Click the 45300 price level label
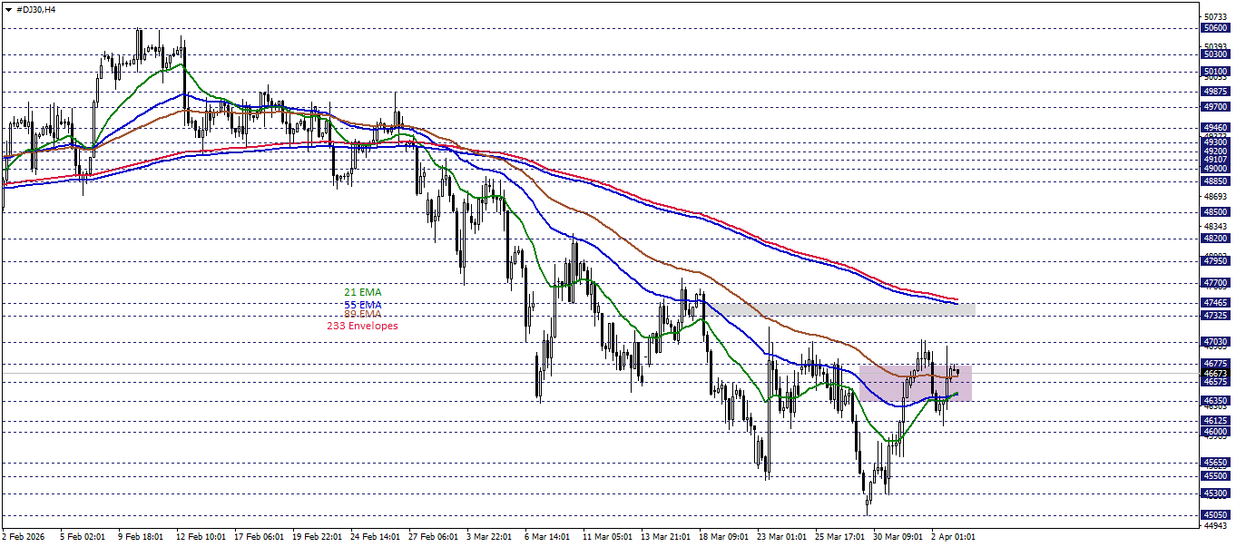1236x547 pixels. (1215, 493)
